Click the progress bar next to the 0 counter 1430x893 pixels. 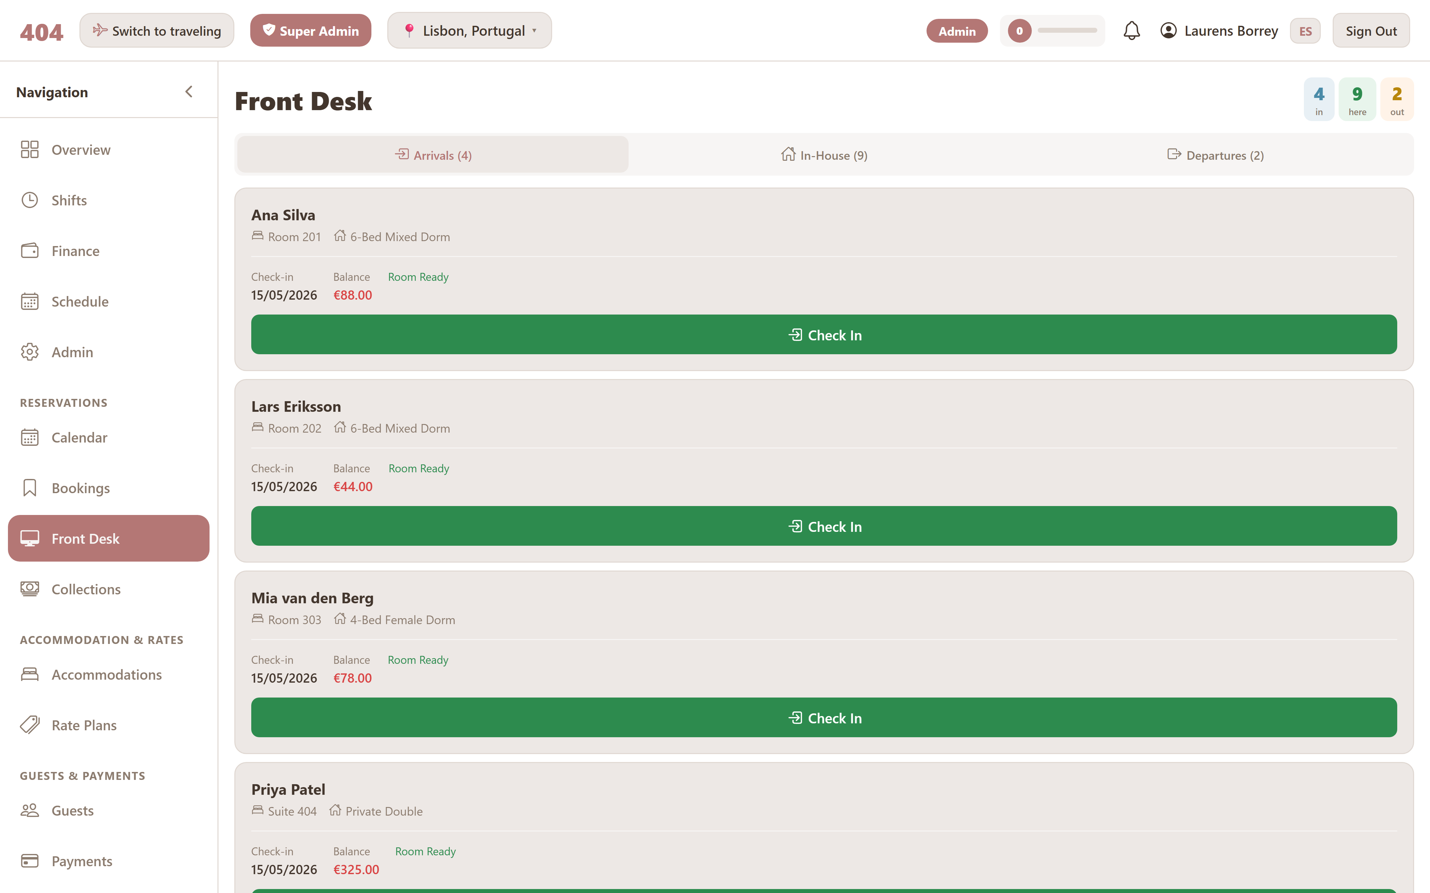coord(1067,30)
